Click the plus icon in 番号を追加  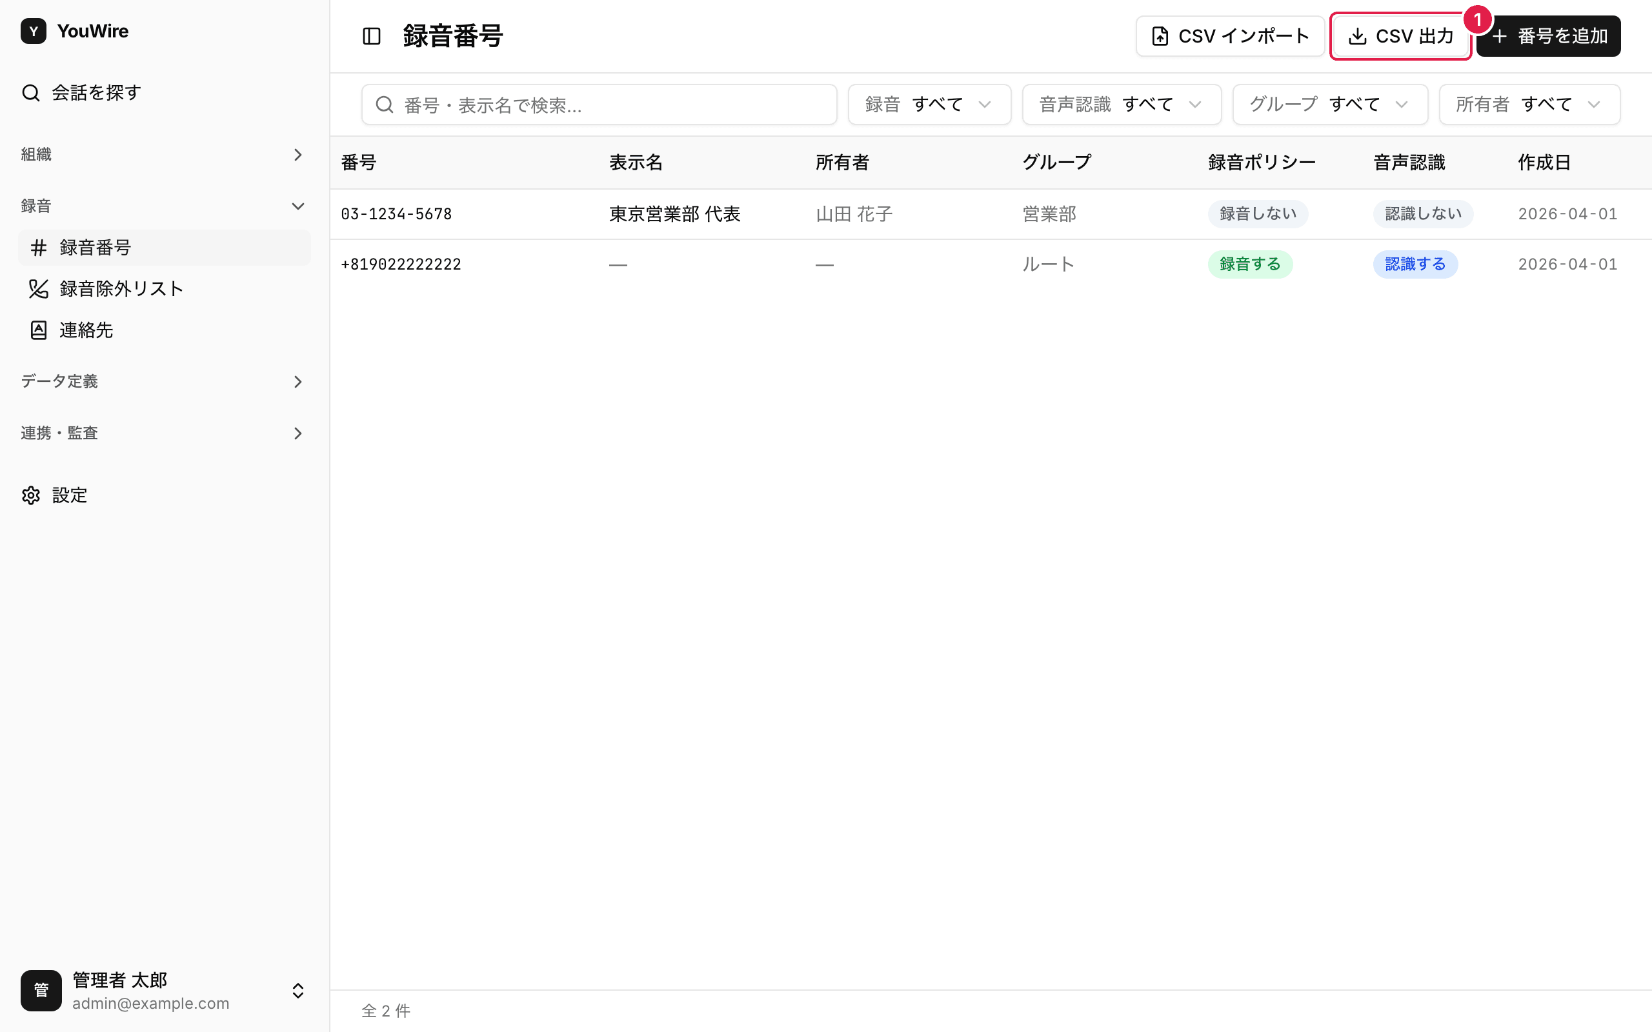pos(1500,36)
